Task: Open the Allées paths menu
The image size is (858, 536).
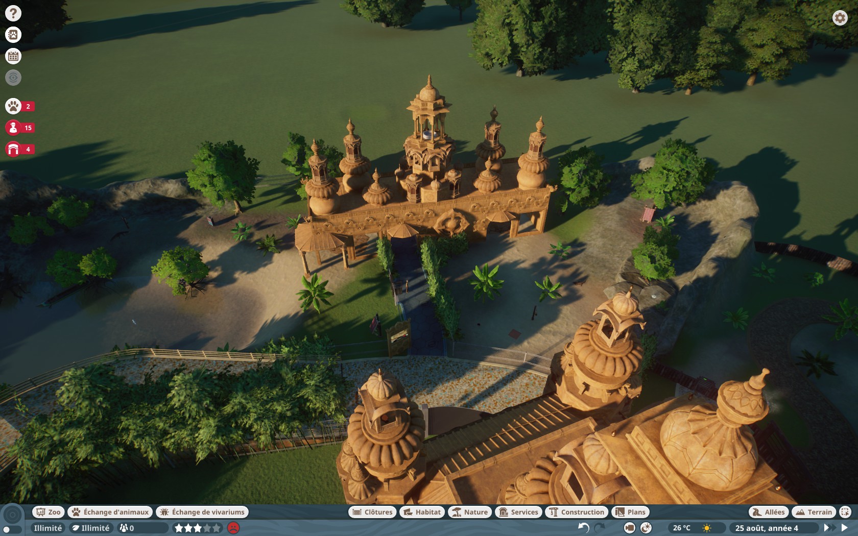Action: pos(769,512)
